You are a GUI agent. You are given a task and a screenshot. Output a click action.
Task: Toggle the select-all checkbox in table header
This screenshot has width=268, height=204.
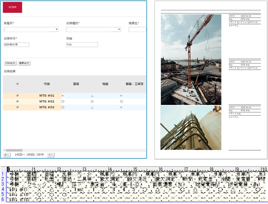coord(18,84)
